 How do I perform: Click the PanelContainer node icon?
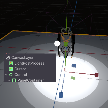pos(14,80)
